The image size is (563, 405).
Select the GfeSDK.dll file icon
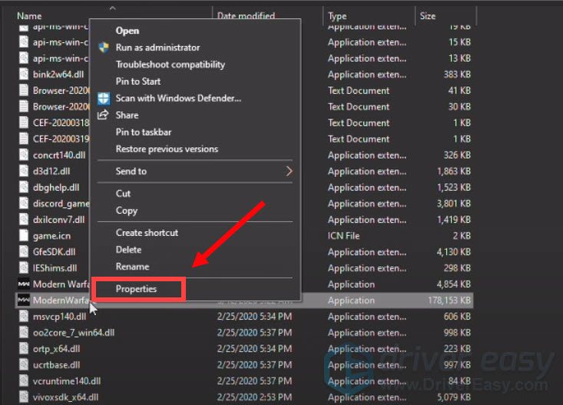click(x=24, y=252)
